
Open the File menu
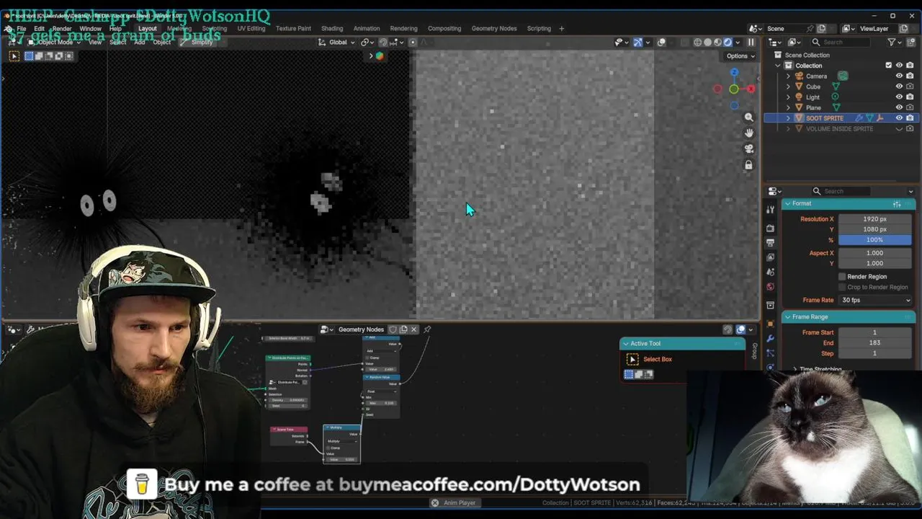(22, 28)
